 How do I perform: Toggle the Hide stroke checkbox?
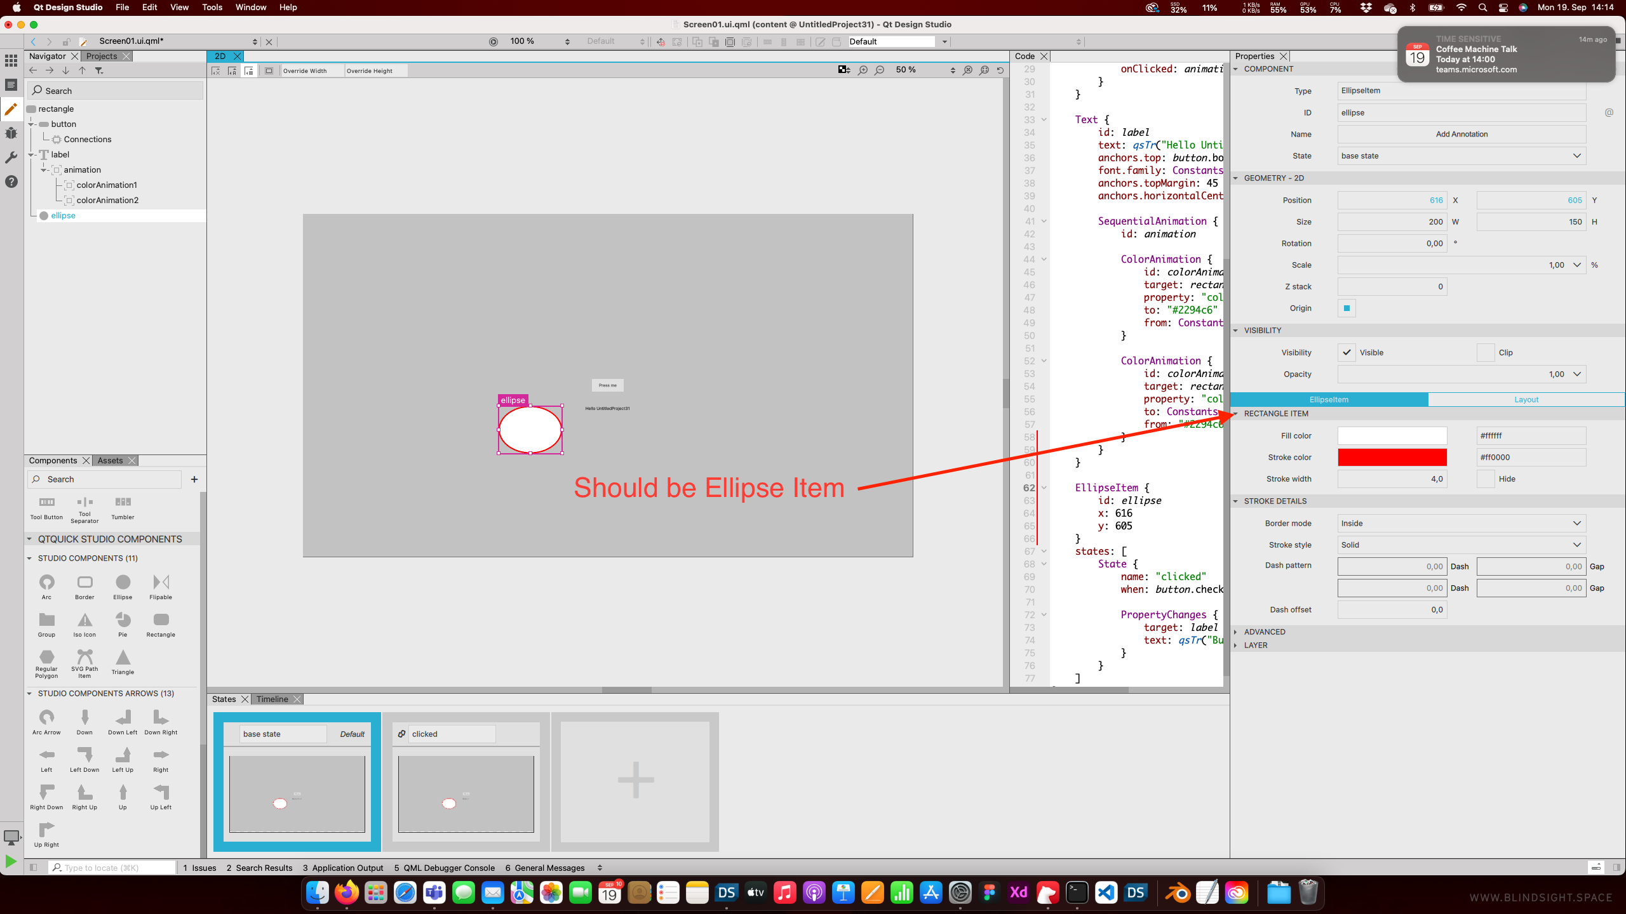coord(1485,479)
